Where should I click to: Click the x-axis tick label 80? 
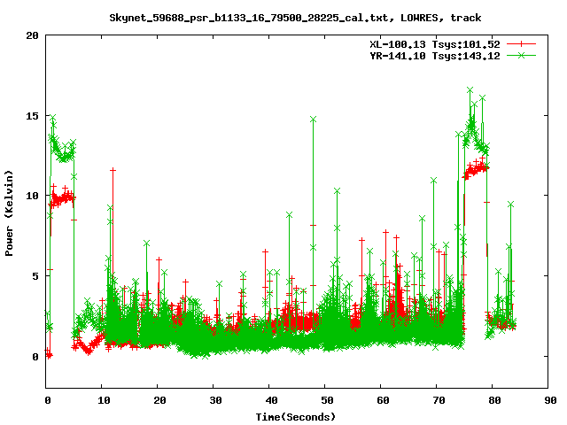point(494,400)
